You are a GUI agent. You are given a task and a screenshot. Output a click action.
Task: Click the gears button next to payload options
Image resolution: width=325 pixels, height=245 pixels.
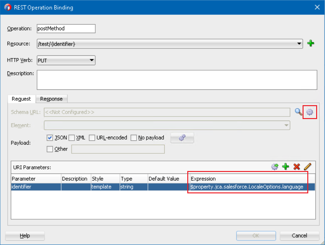coord(182,138)
